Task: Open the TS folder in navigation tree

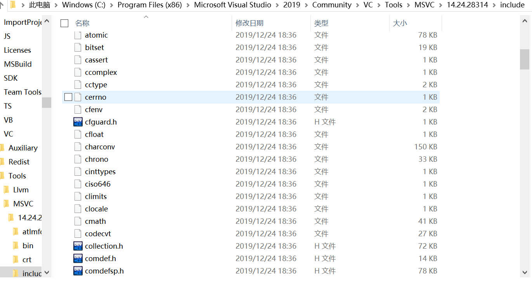Action: click(x=8, y=106)
